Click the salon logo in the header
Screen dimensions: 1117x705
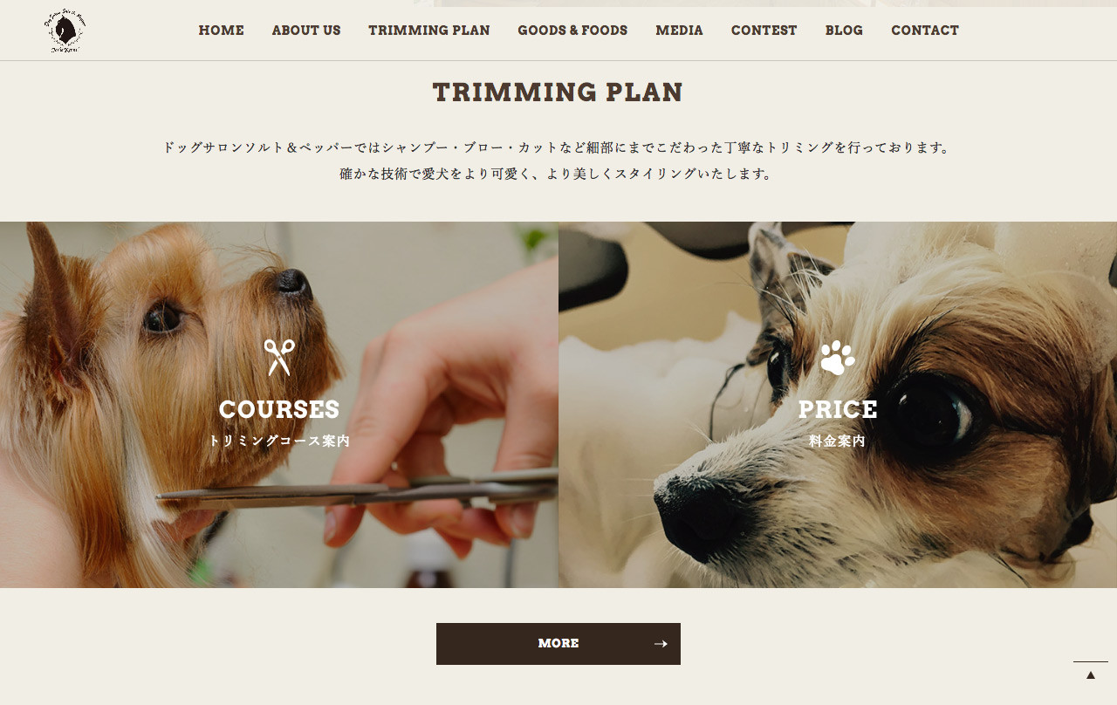65,31
